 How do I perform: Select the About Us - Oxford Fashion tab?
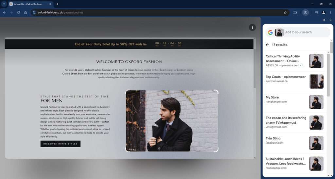[x=30, y=4]
